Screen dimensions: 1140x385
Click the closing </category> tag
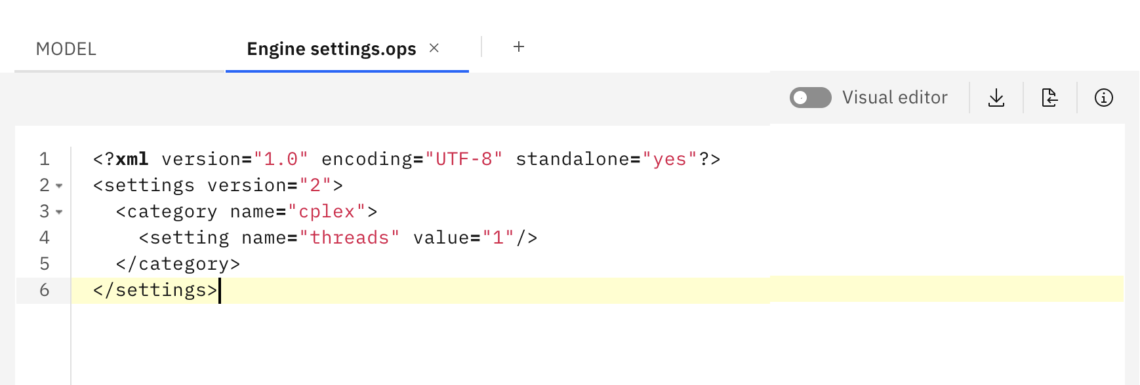click(178, 264)
